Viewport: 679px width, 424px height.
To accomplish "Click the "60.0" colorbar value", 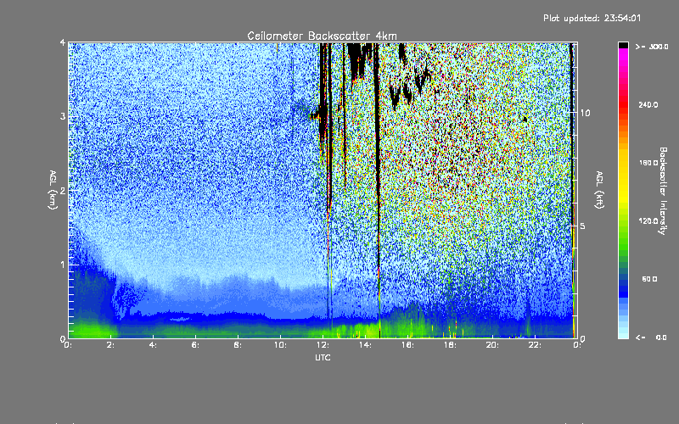I will [x=649, y=279].
